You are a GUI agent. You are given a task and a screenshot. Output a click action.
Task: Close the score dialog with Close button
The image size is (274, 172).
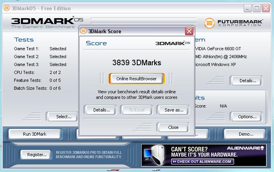173,127
